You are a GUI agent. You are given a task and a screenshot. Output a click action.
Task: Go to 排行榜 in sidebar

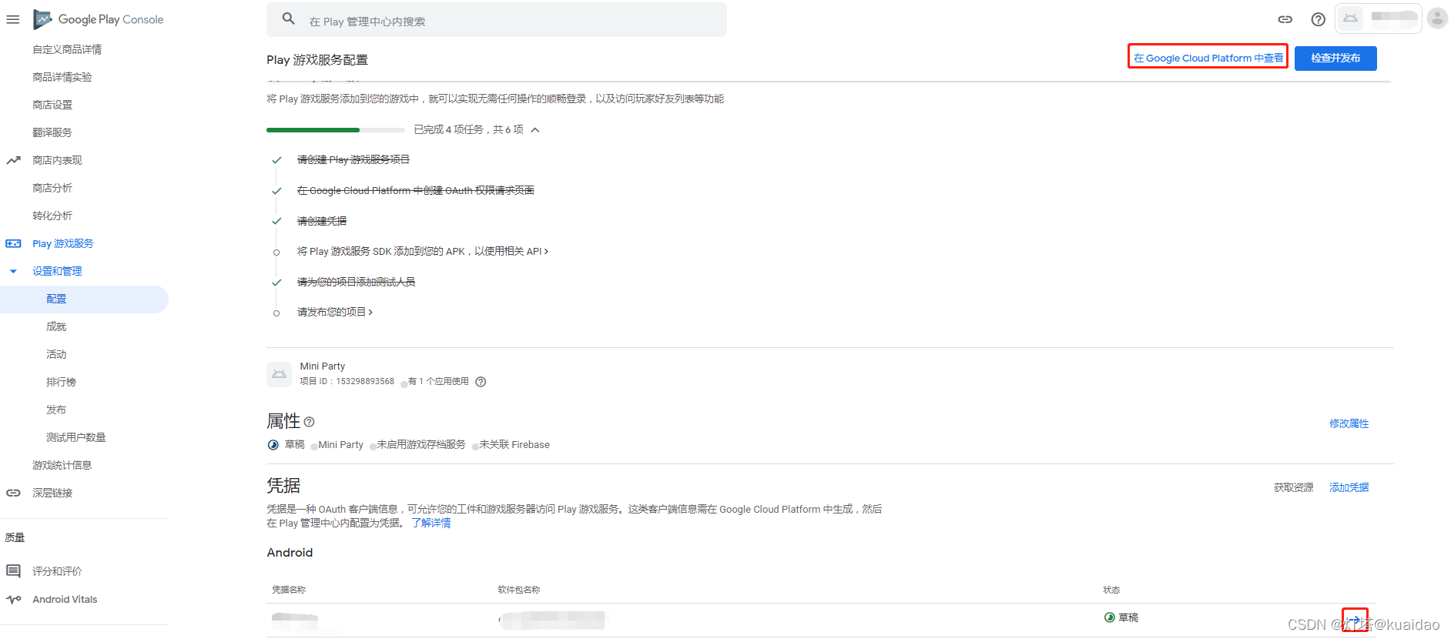pos(61,382)
